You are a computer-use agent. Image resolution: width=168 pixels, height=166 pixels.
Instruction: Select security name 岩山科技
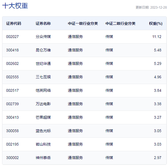43,144
